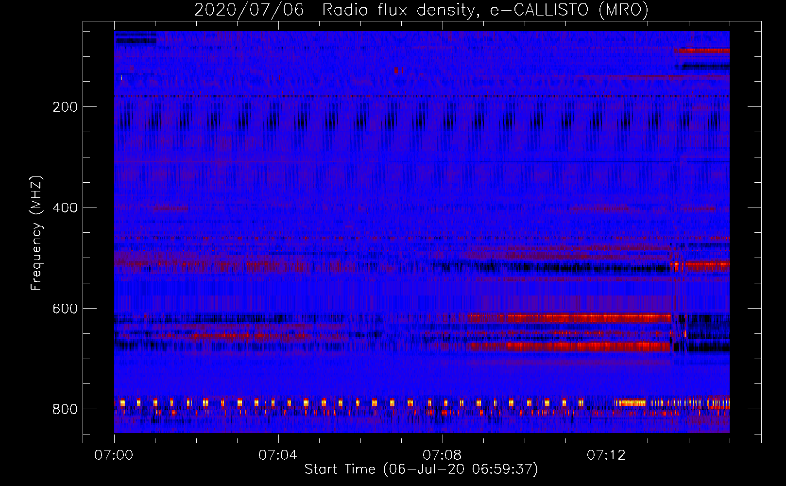Image resolution: width=786 pixels, height=486 pixels.
Task: Click the 600 frequency tick label
Action: [x=65, y=309]
